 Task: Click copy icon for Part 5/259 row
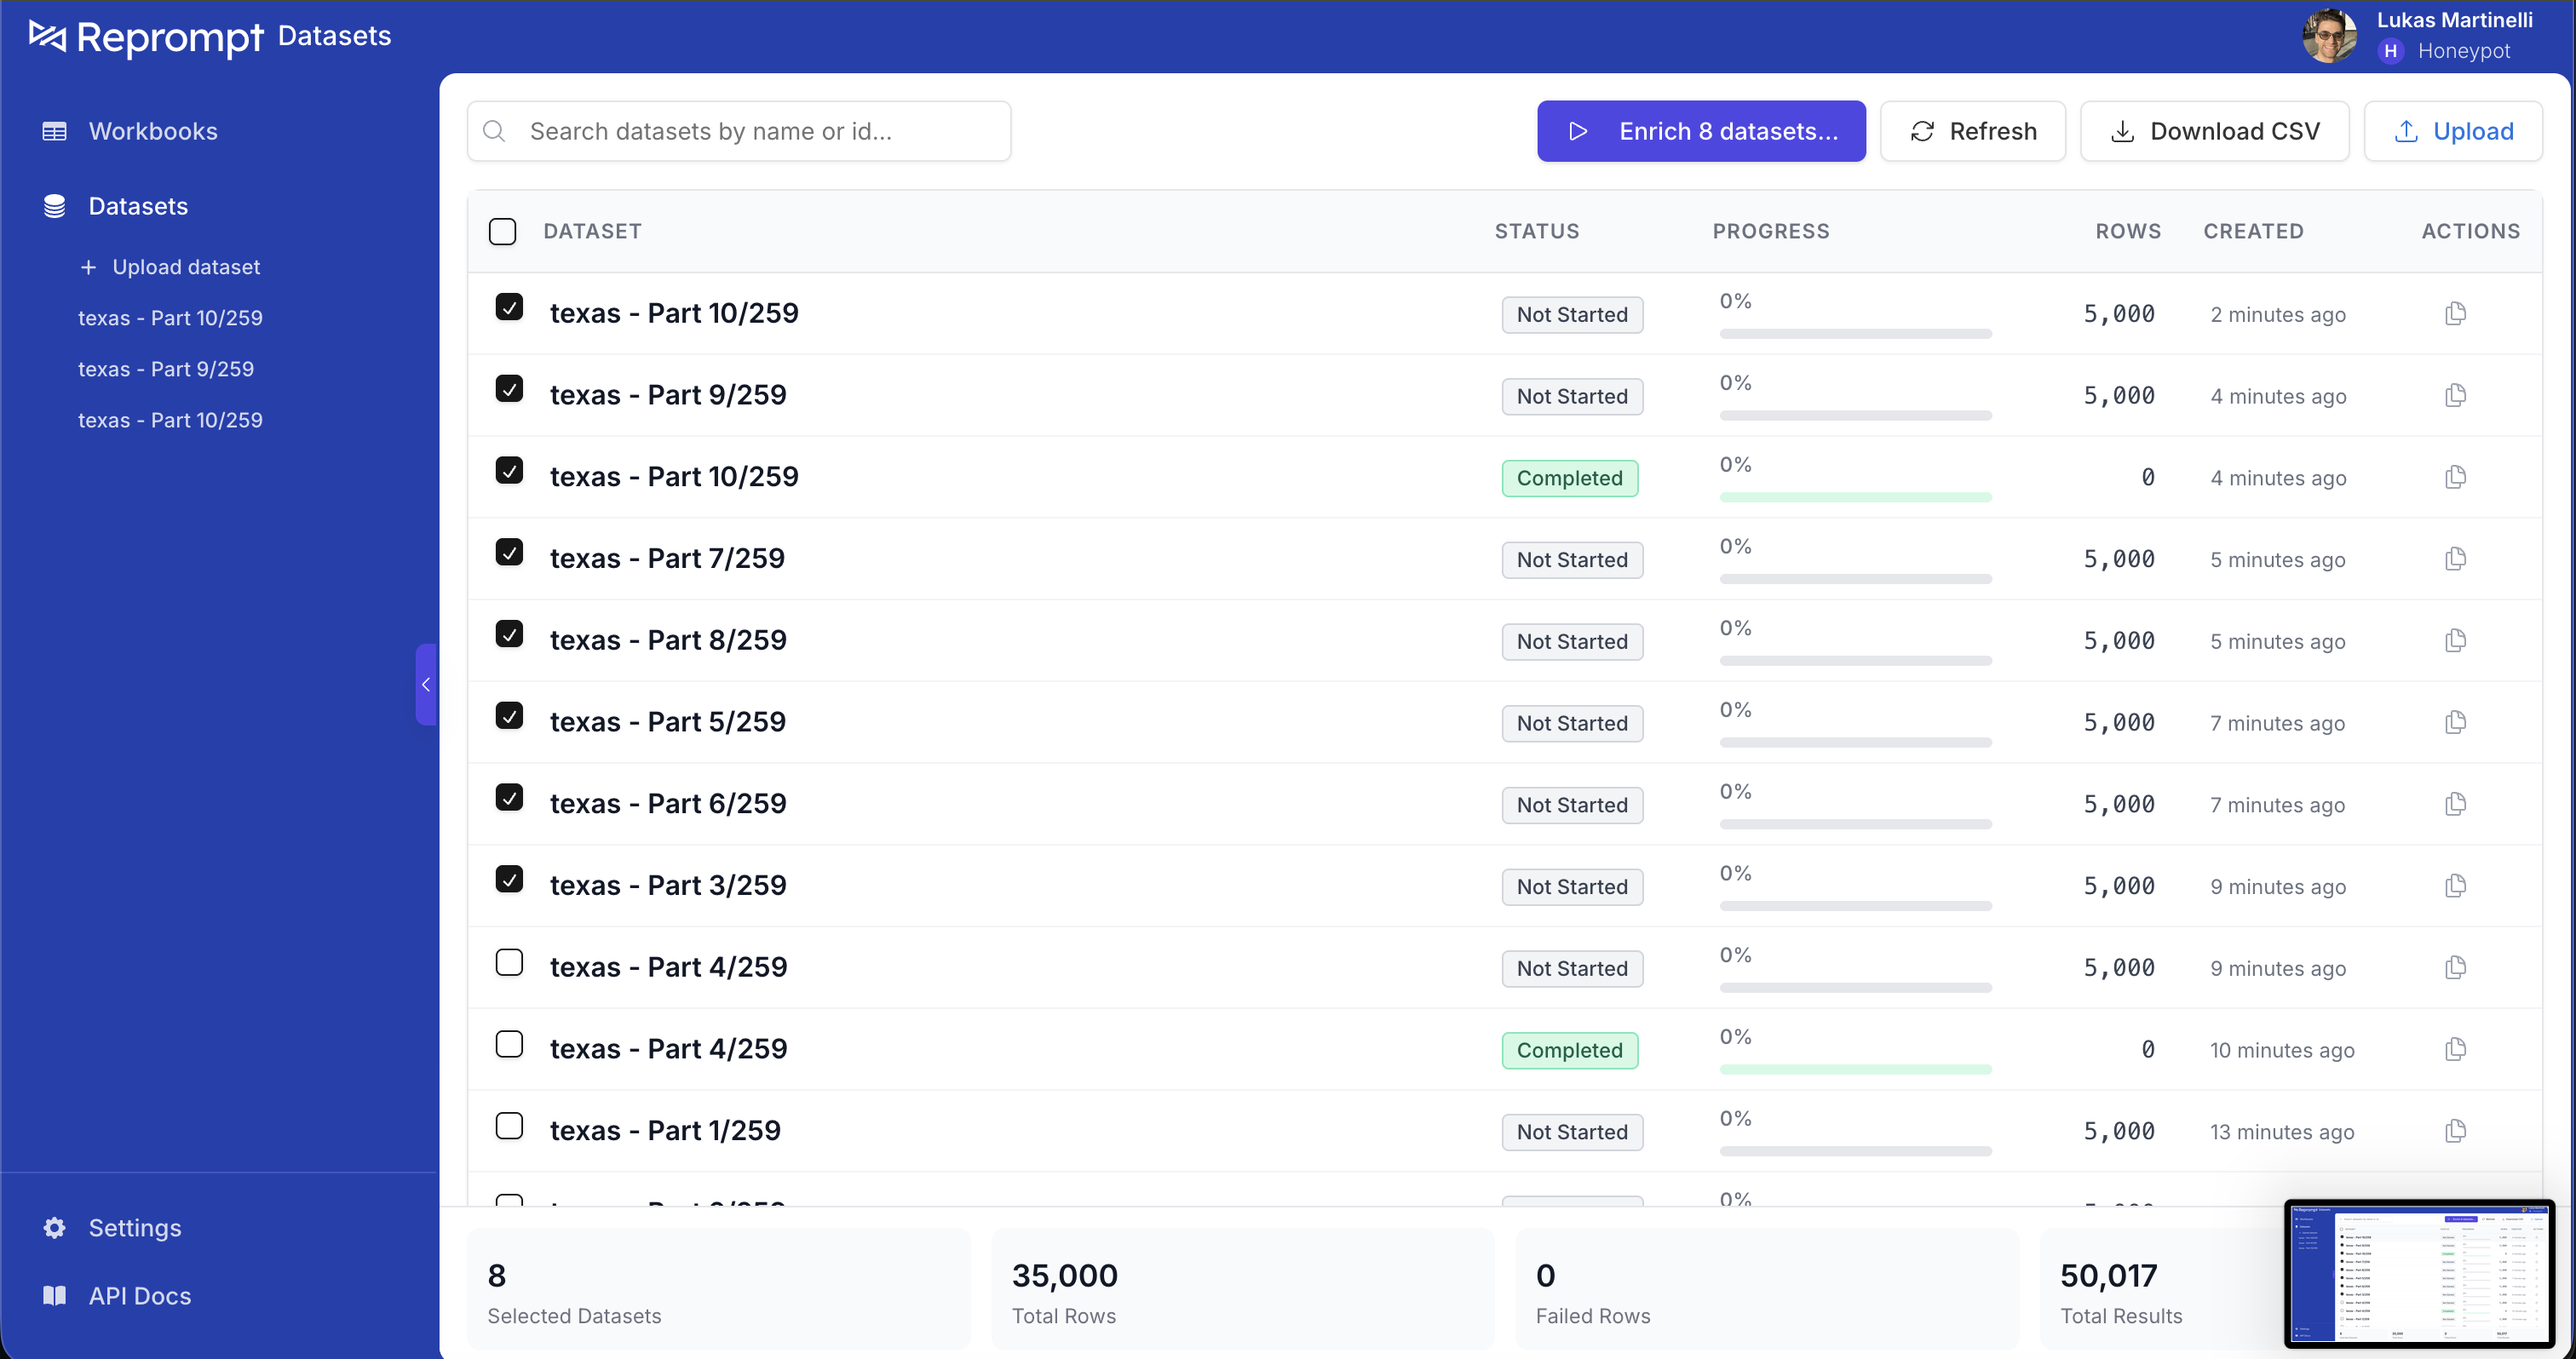[x=2455, y=722]
